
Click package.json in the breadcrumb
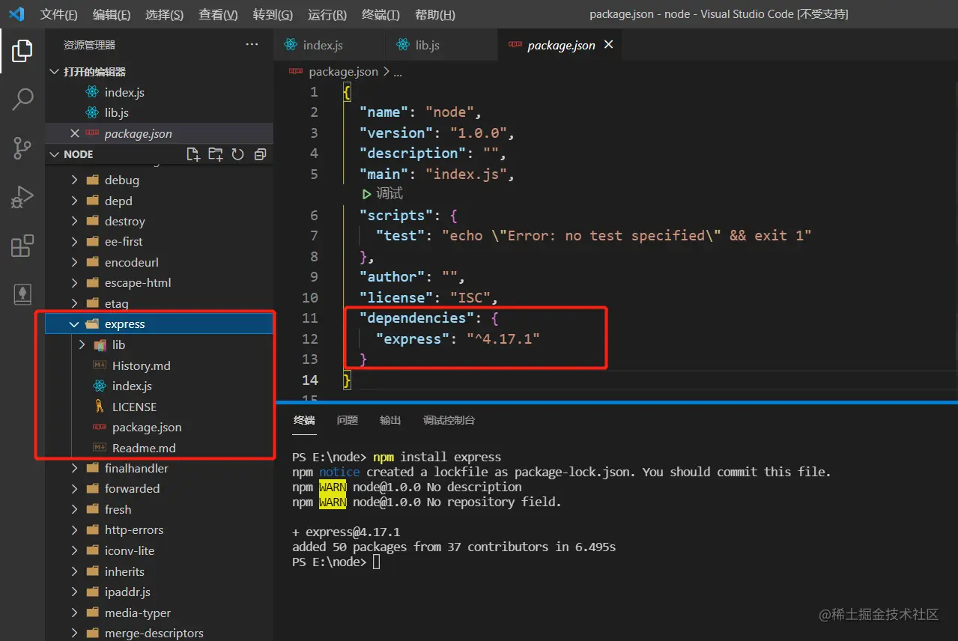click(x=343, y=72)
